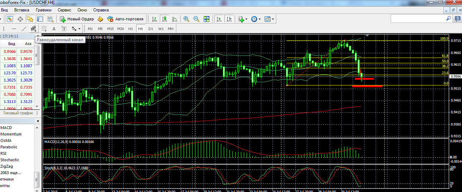Toggle the chart shift button
The width and height of the screenshot is (462, 192).
(229, 19)
